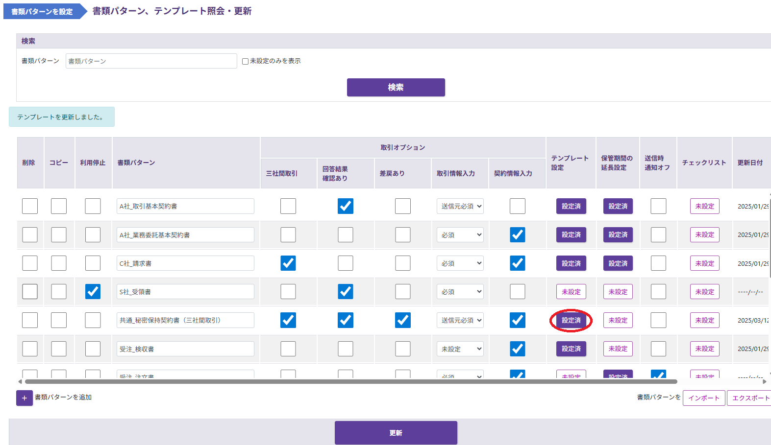Click the horizontal scrollbar of the table

pos(351,381)
